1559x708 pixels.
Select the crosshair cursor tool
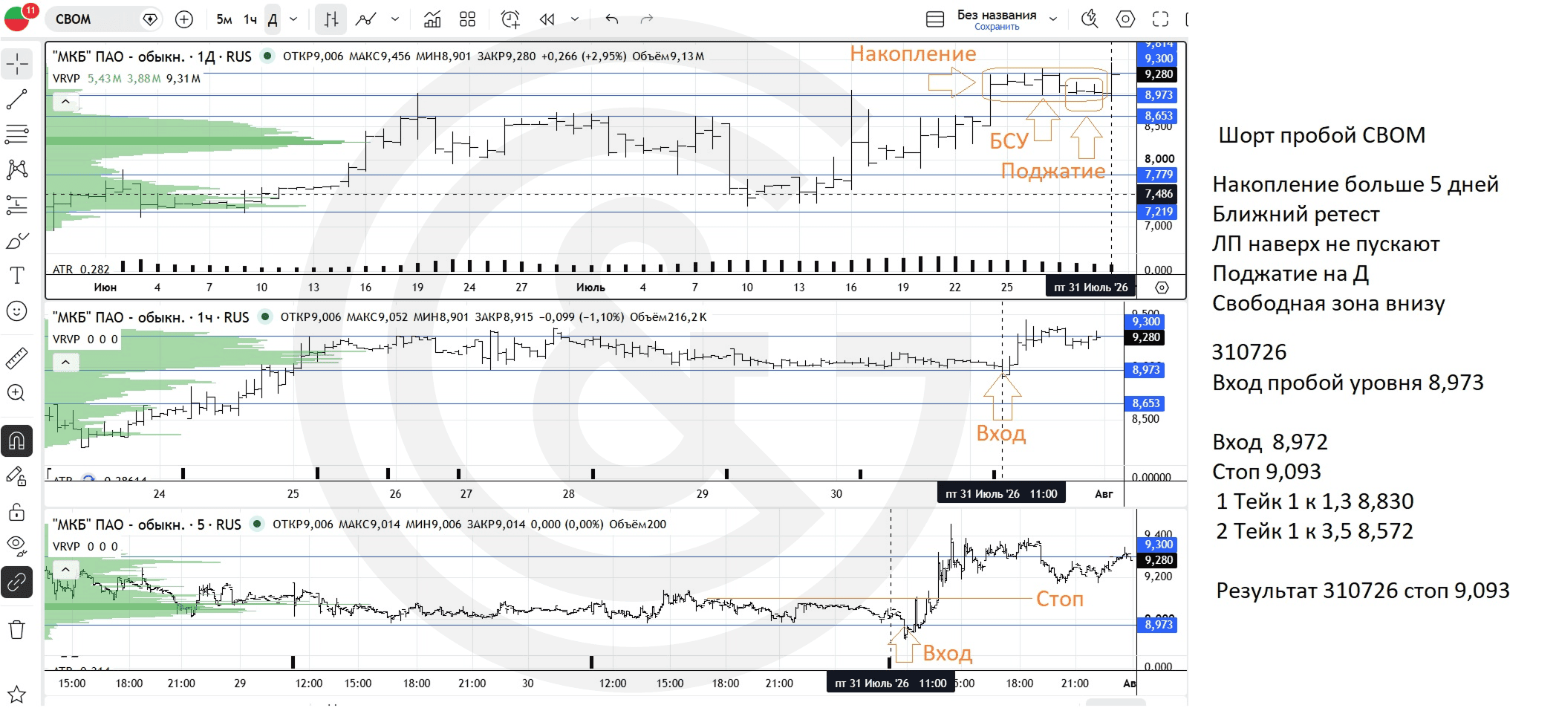point(17,65)
